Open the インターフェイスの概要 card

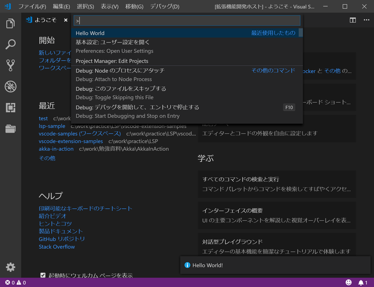[x=277, y=215]
